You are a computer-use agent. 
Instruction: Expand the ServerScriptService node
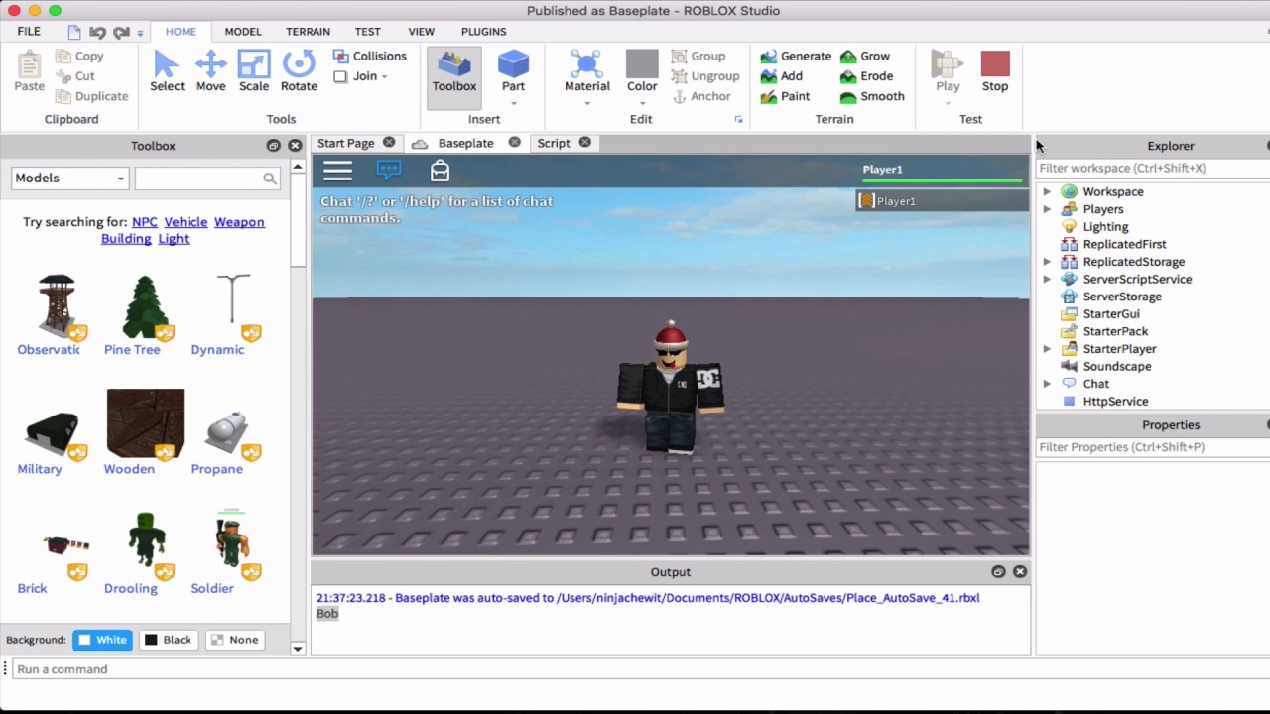[1047, 280]
